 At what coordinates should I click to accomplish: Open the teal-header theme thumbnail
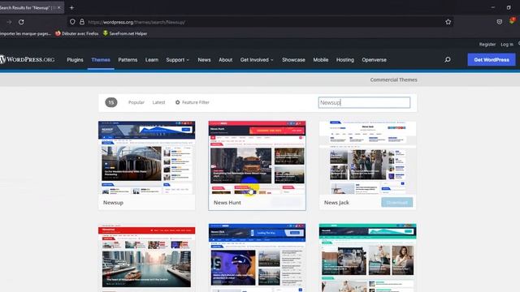point(367,258)
